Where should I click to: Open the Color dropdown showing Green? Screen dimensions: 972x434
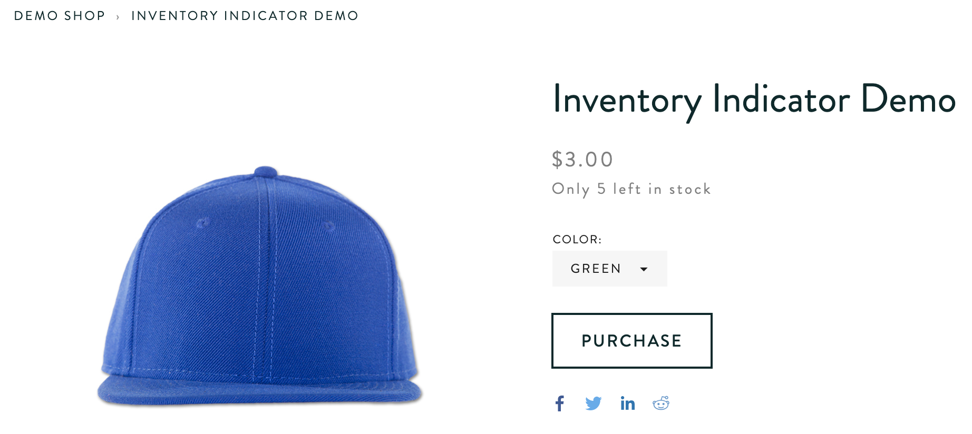coord(610,269)
